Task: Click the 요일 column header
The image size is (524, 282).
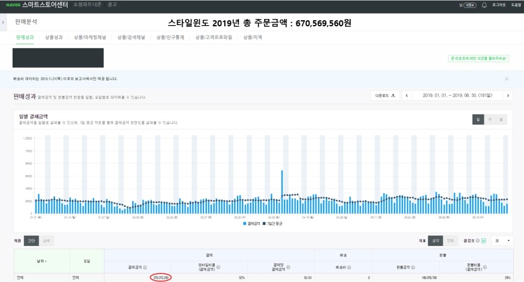Action: coord(87,261)
